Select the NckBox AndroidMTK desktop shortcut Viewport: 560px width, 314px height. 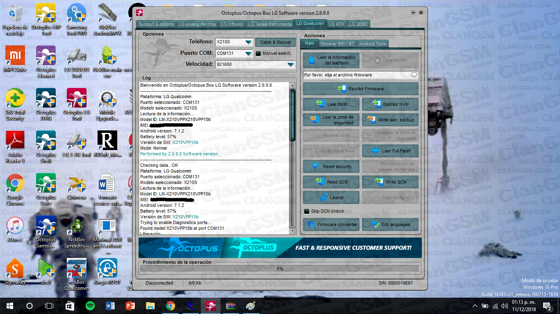point(107,19)
